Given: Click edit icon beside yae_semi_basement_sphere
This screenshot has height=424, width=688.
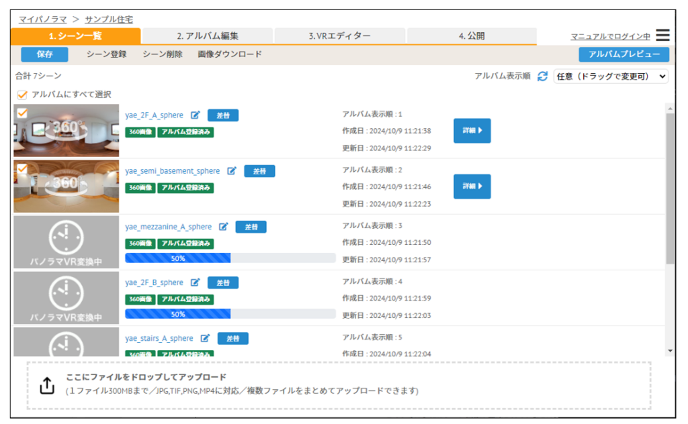Looking at the screenshot, I should click(232, 171).
